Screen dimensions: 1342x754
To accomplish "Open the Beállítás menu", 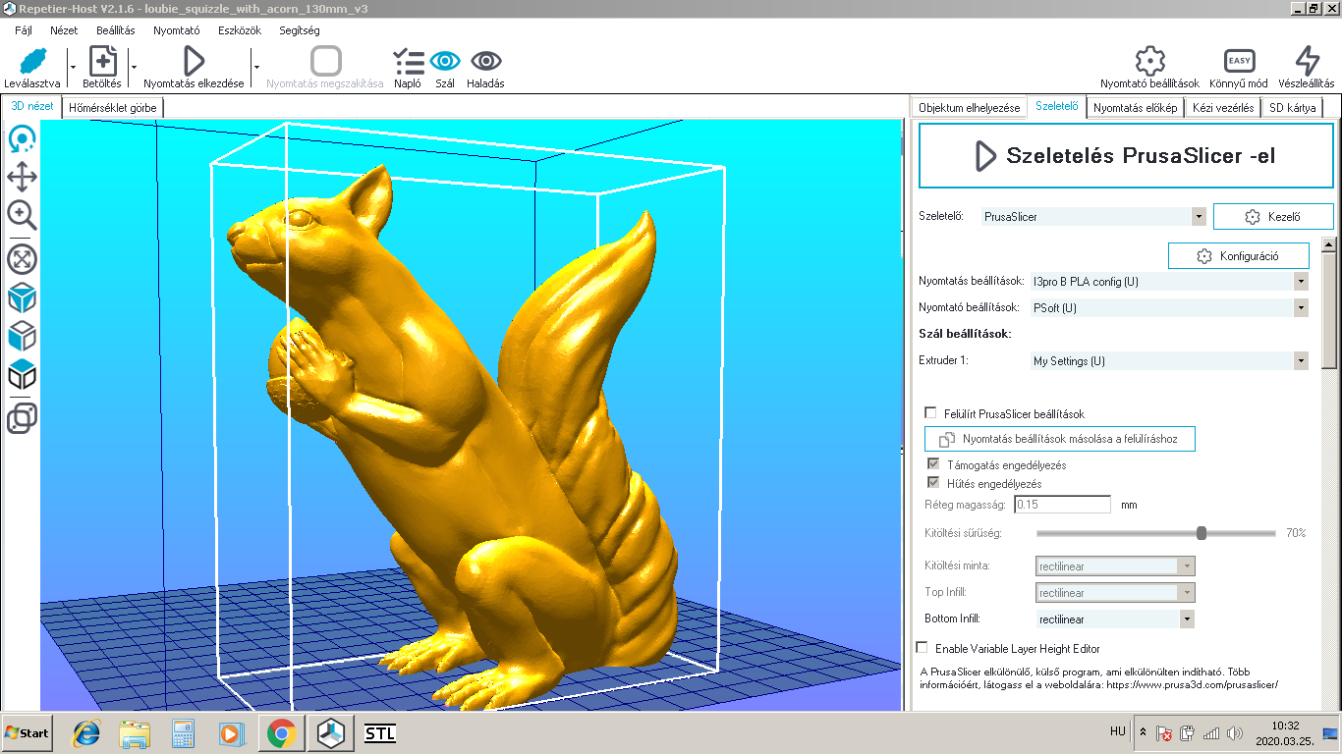I will (116, 30).
